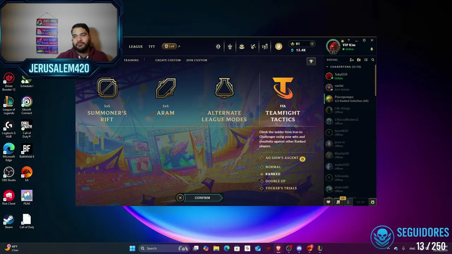This screenshot has width=452, height=254.
Task: Open Steam desktop shortcut
Action: (9, 222)
